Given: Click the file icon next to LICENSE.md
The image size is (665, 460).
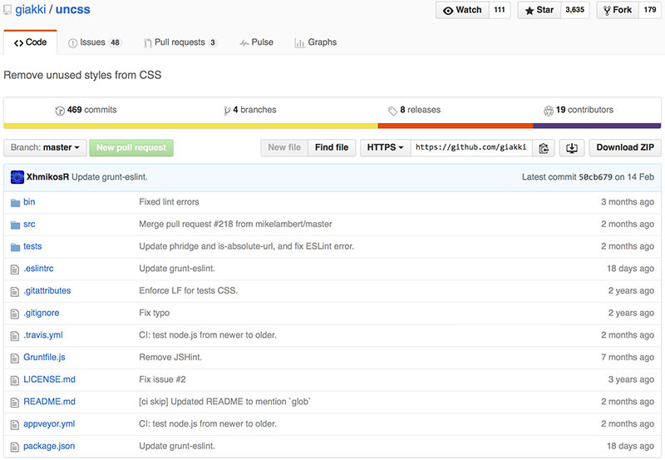Looking at the screenshot, I should 15,380.
